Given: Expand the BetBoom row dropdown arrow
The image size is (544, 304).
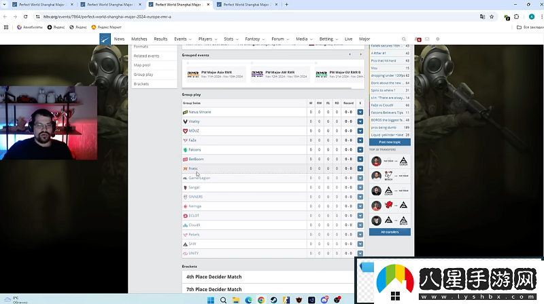Looking at the screenshot, I should coord(360,159).
